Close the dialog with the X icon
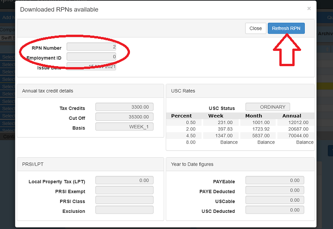The height and width of the screenshot is (229, 333). 309,9
